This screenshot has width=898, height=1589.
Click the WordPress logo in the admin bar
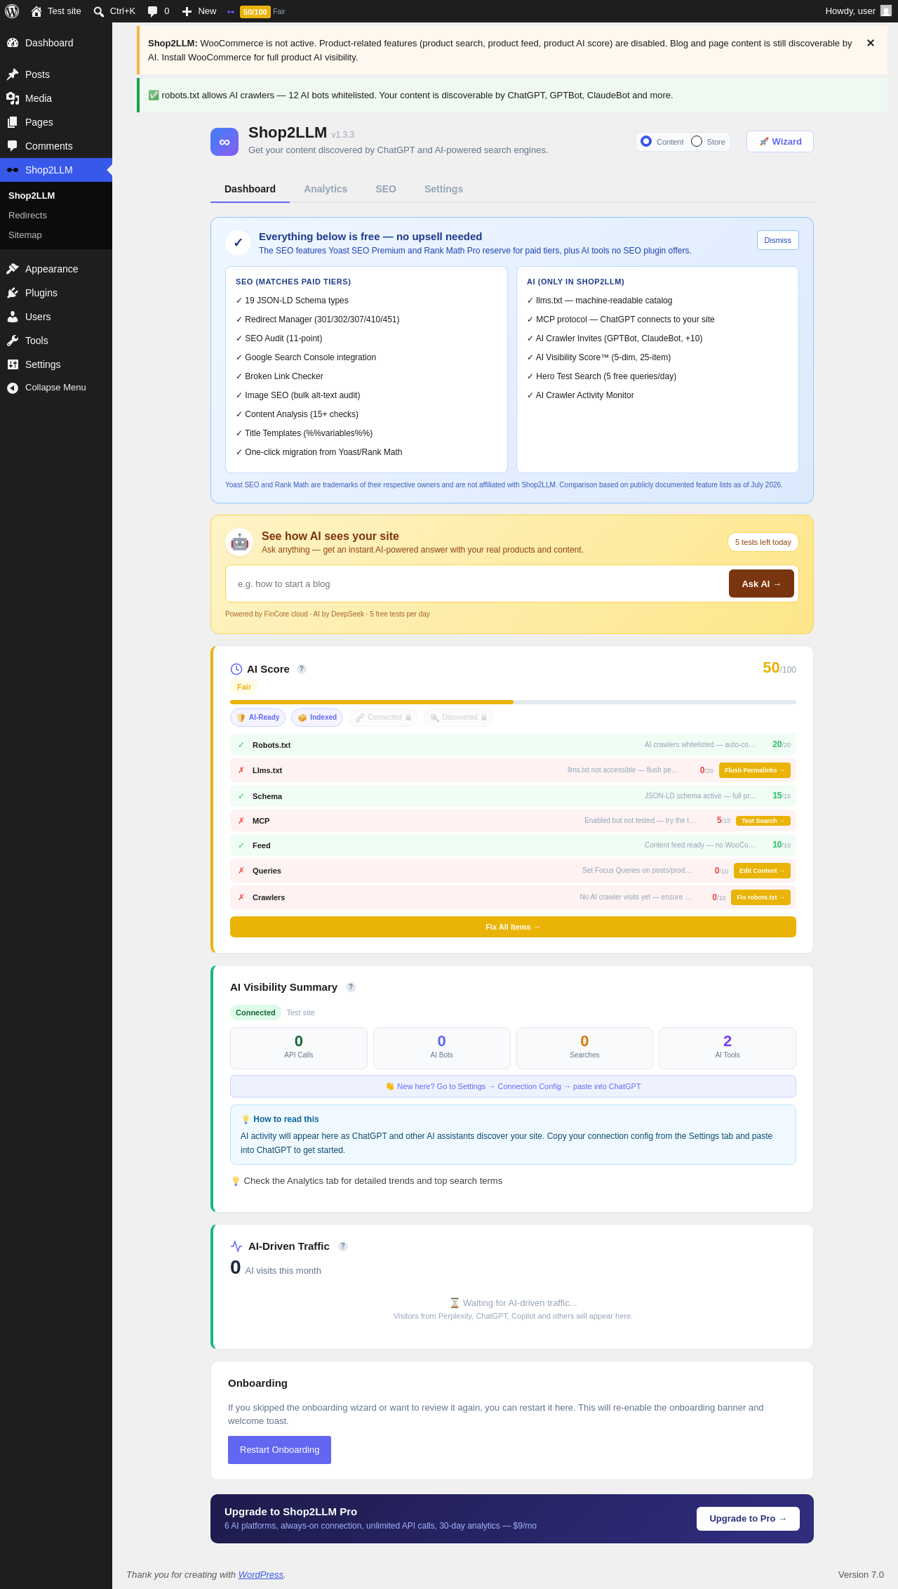[x=12, y=11]
